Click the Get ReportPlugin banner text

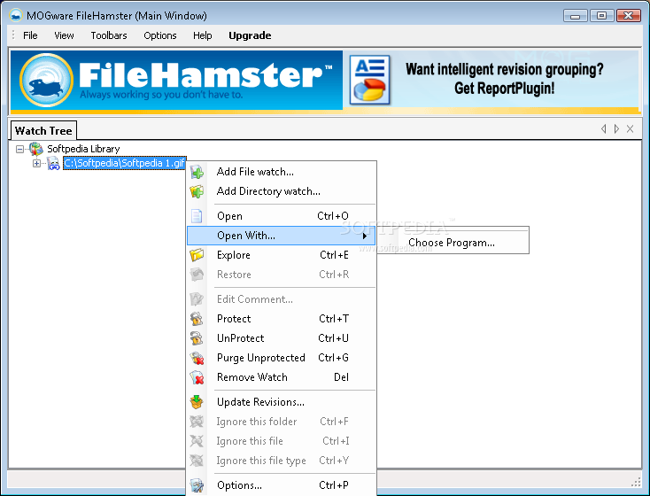[505, 88]
